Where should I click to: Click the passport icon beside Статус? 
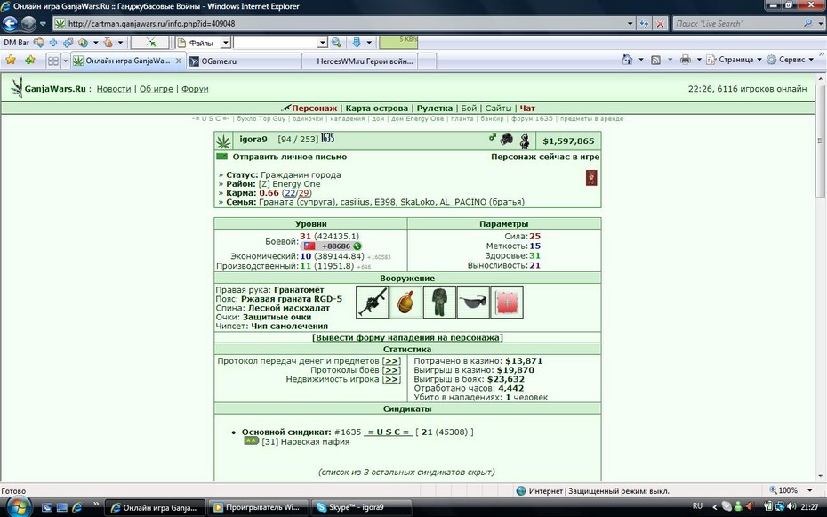pos(591,178)
